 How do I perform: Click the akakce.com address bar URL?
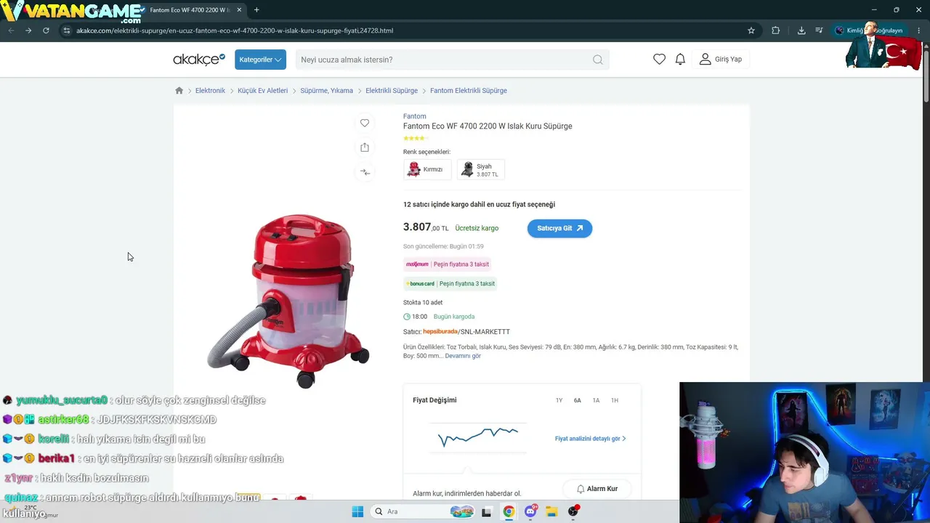[235, 31]
